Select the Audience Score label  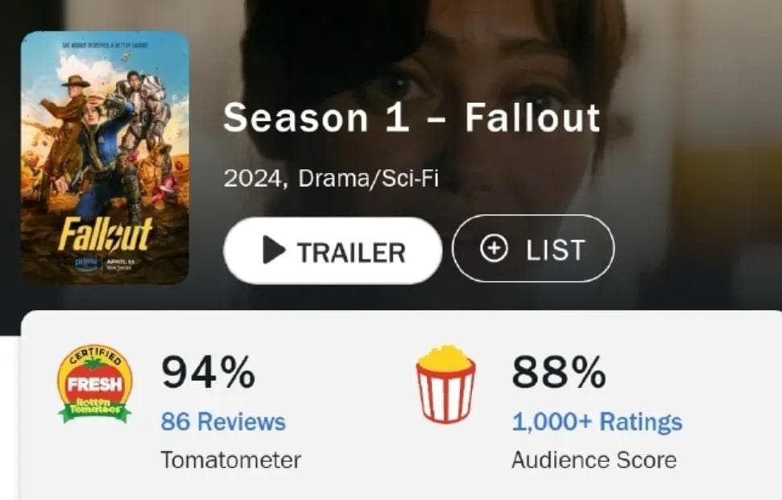[x=594, y=460]
